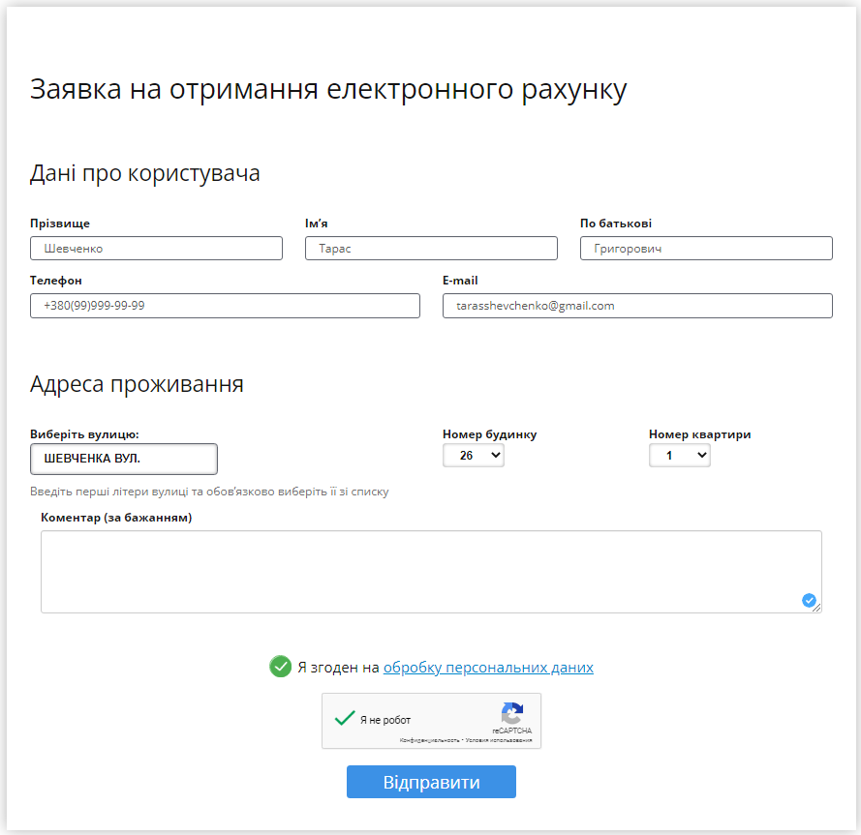Open the "Номер квартири" dropdown
Screen dimensions: 861x835
click(x=679, y=455)
